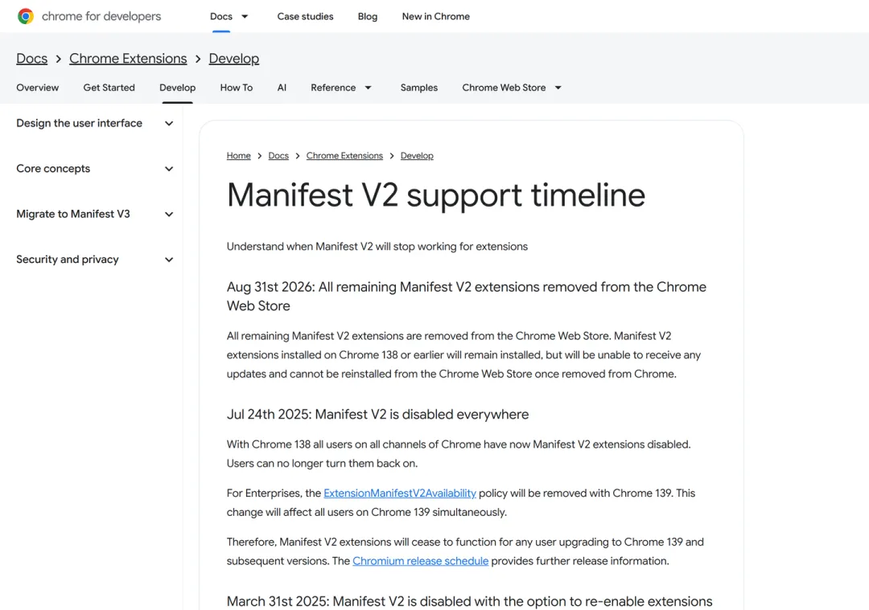Viewport: 869px width, 610px height.
Task: Go to the Blog page
Action: 368,17
